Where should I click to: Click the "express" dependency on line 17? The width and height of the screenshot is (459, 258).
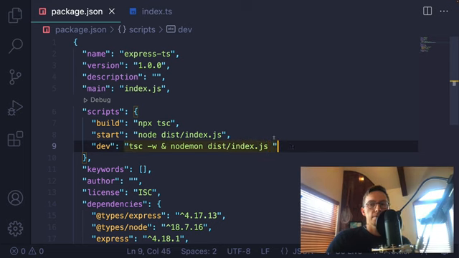click(x=113, y=239)
